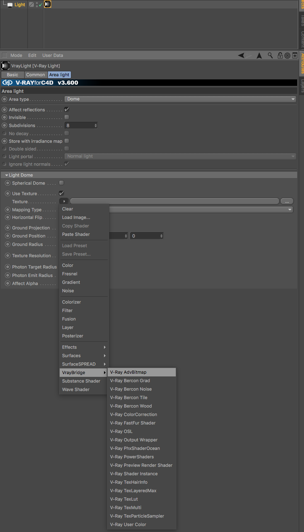
Task: Click the Ground Position last value field
Action: (x=147, y=236)
